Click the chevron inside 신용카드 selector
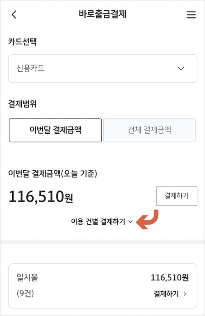Screen dimensions: 205x316 [x=181, y=69]
